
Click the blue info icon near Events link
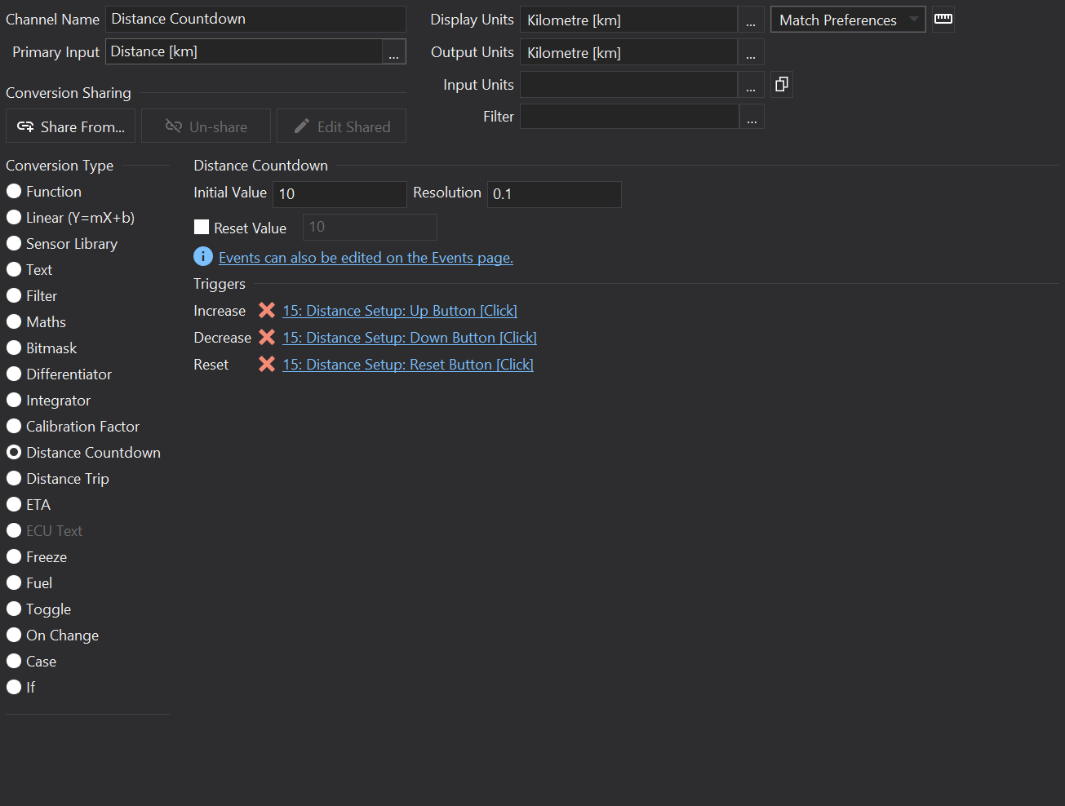(x=203, y=257)
